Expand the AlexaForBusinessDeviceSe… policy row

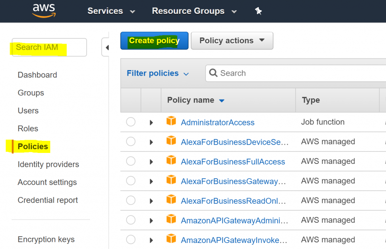click(x=151, y=142)
